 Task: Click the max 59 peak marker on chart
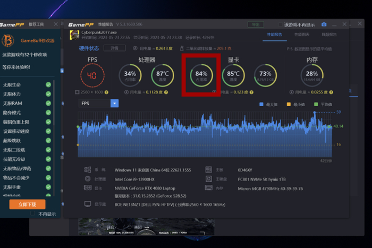coord(315,112)
